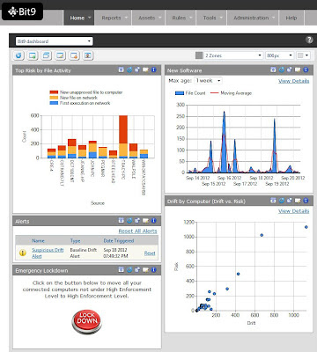
Task: Click the window-with-pencil edit toolbar icon
Action: tap(60, 55)
